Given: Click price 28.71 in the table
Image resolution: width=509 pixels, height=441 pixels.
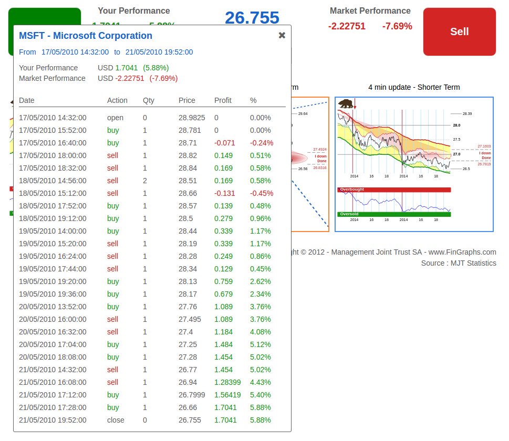Looking at the screenshot, I should [187, 143].
